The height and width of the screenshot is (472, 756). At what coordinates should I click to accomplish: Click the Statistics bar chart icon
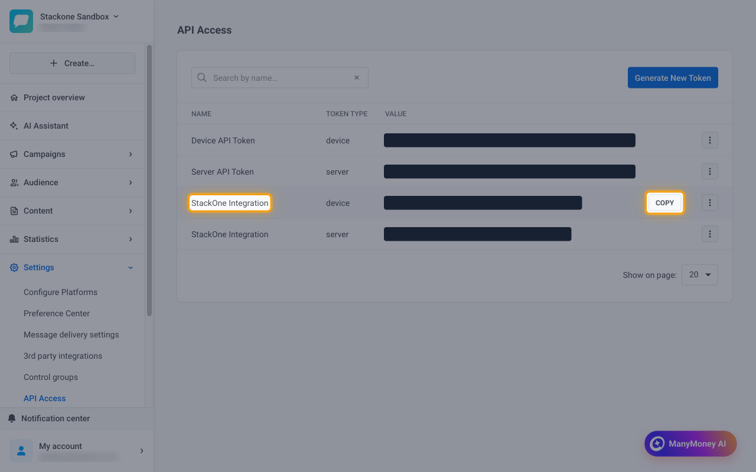pos(14,239)
